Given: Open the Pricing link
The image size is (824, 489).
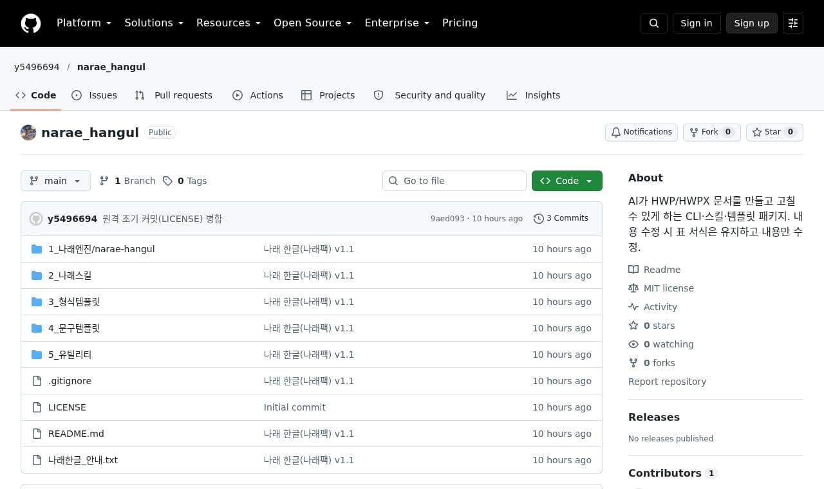Looking at the screenshot, I should coord(460,23).
